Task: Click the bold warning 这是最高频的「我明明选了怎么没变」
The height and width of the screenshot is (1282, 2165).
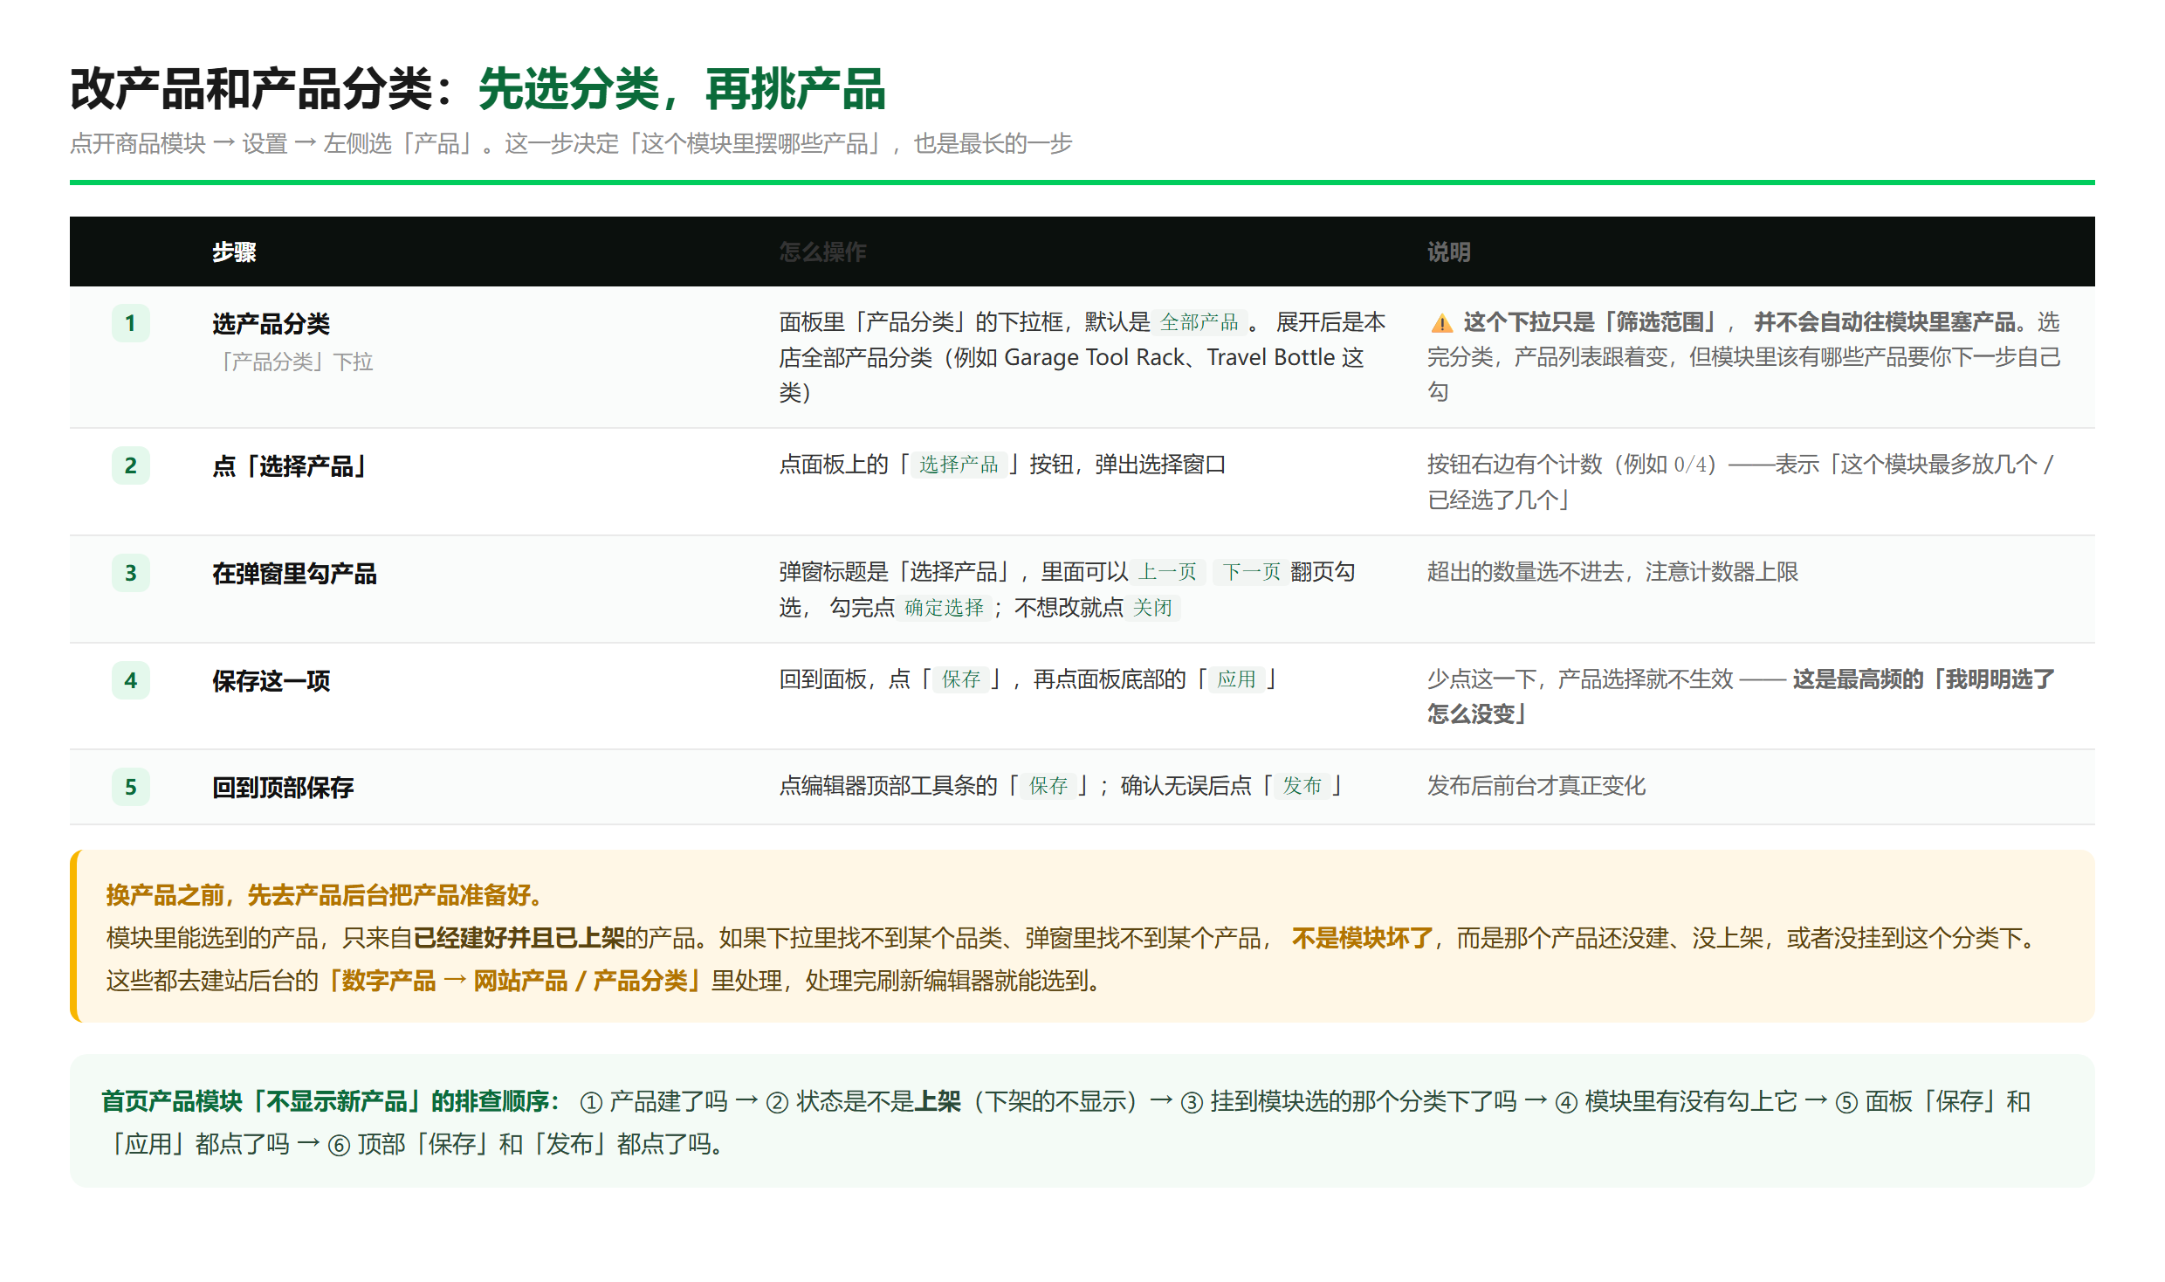Action: point(1741,696)
